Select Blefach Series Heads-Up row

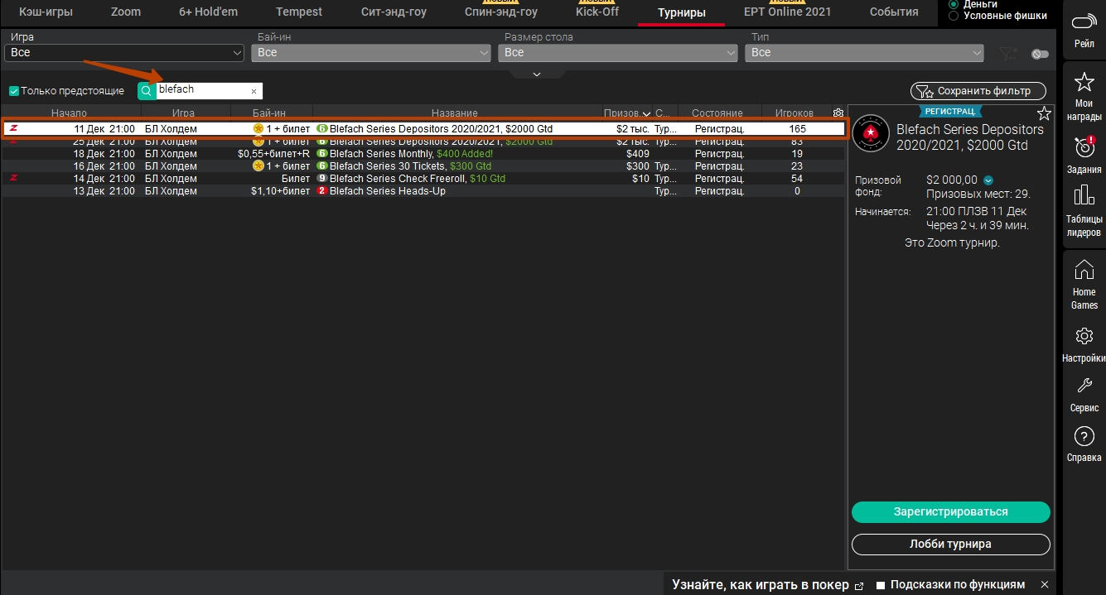click(x=423, y=191)
